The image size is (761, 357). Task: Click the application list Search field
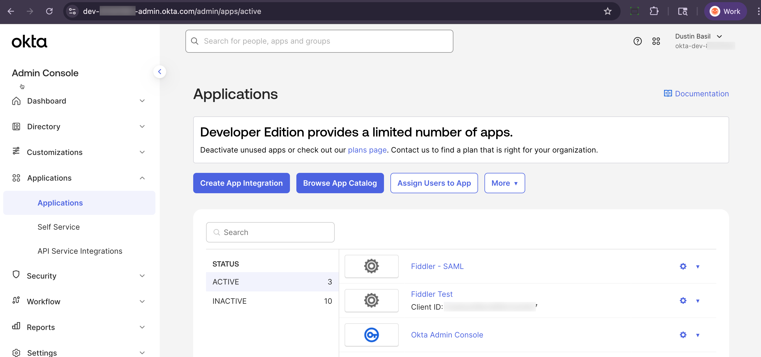[x=270, y=232]
